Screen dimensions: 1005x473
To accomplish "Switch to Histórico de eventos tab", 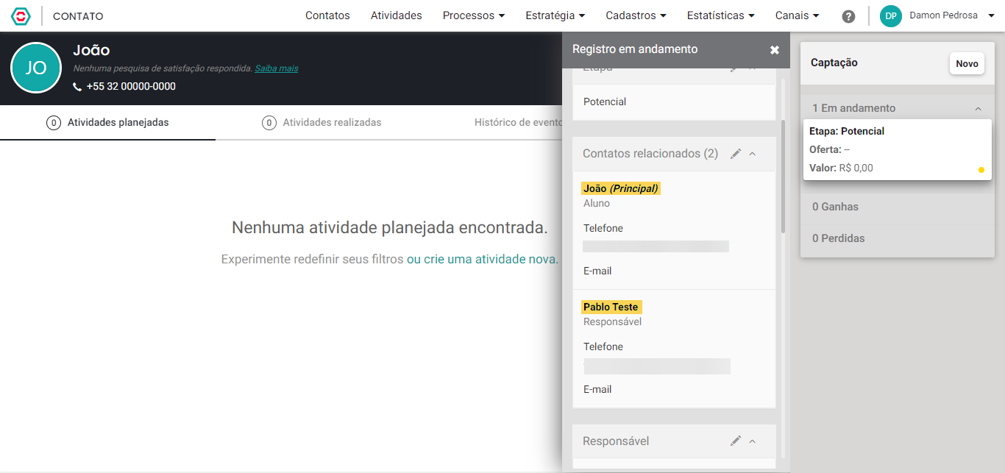I will tap(518, 123).
